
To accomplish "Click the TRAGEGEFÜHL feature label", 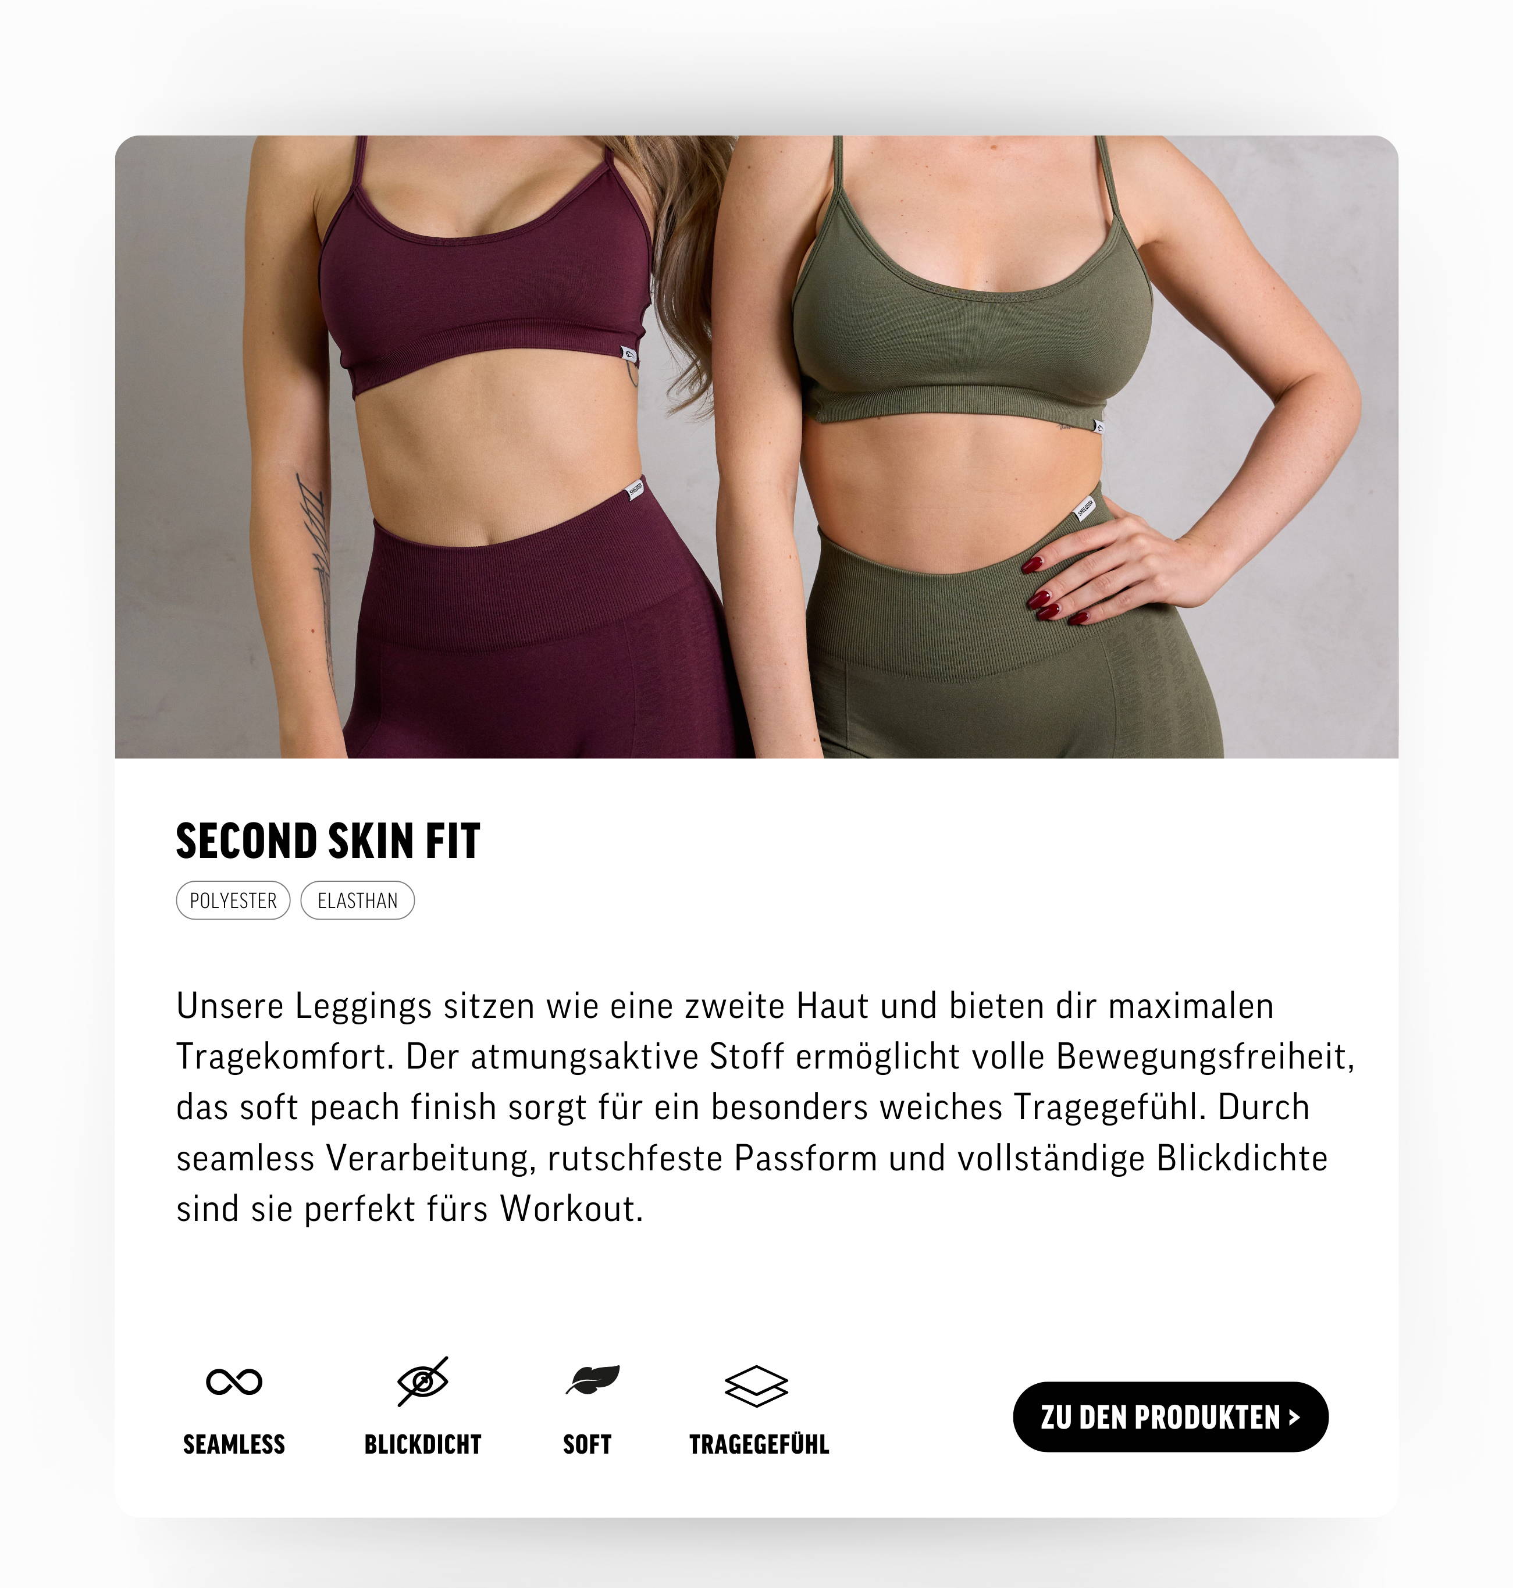I will 759,1444.
